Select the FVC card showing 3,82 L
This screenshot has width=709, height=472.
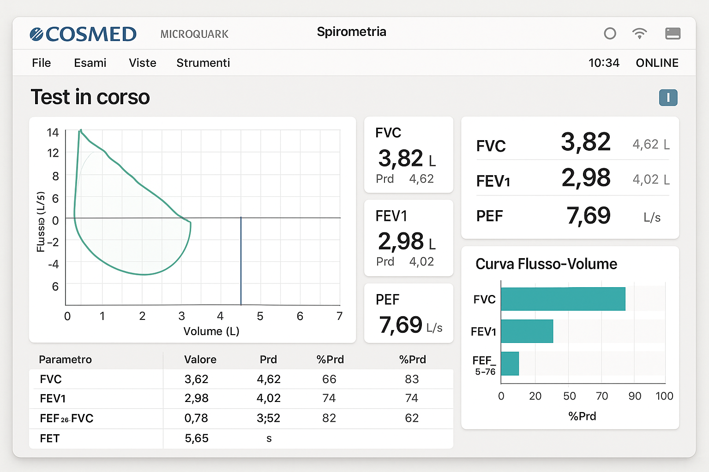tap(409, 155)
